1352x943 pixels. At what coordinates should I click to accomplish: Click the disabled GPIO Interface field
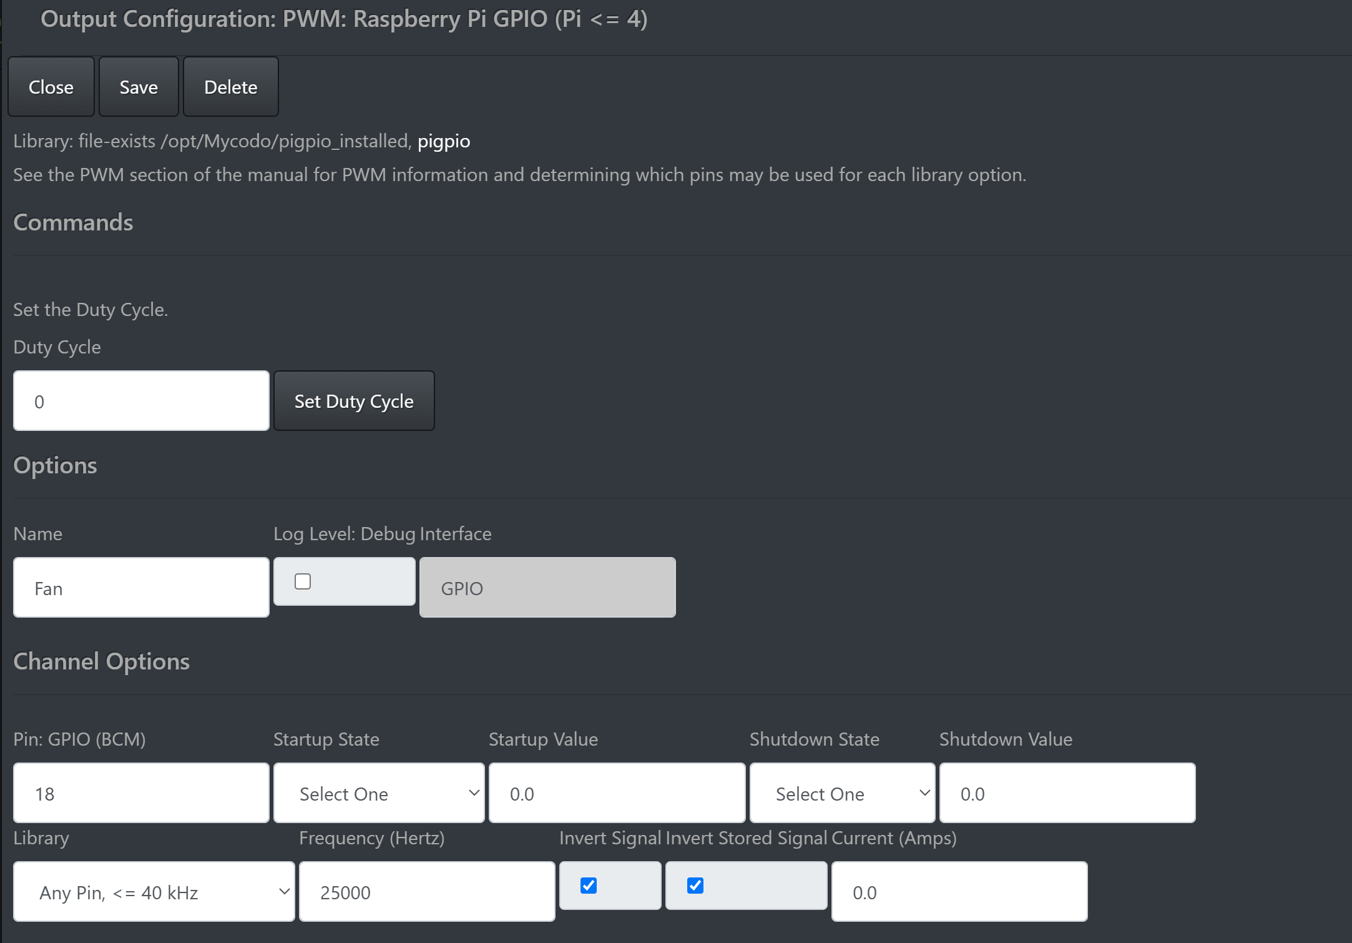[x=547, y=588]
